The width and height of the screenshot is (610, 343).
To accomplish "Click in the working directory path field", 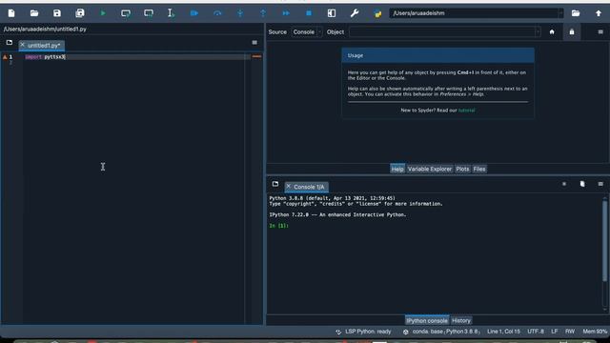I will 474,13.
